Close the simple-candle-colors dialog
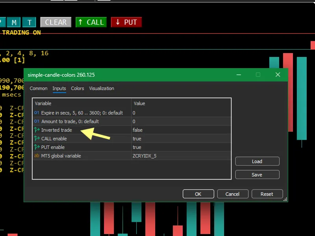This screenshot has width=315, height=236. [278, 75]
